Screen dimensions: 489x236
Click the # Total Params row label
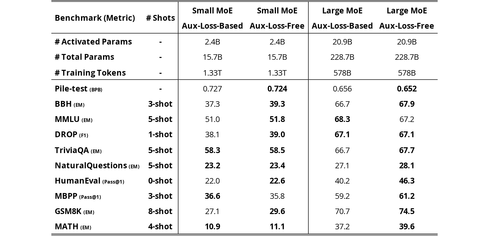tap(84, 57)
